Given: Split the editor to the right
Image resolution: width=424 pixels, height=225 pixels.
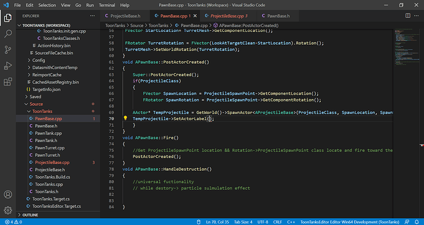Looking at the screenshot, I should (x=408, y=16).
